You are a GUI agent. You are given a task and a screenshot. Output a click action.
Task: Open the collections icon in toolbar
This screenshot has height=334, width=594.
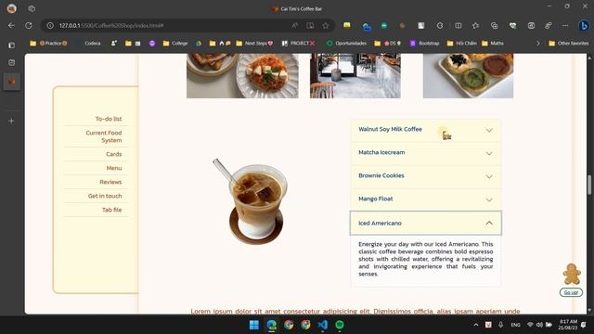click(494, 26)
